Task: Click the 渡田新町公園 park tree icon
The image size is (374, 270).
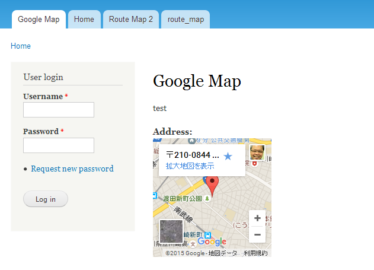Action: click(207, 198)
